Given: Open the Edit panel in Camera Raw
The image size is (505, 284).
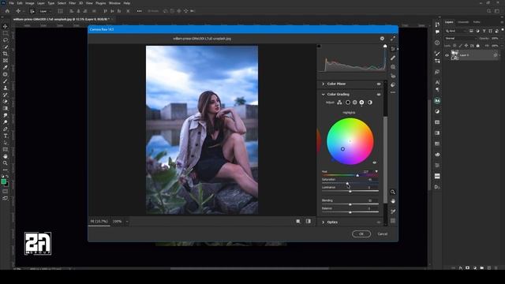Looking at the screenshot, I should [x=393, y=49].
